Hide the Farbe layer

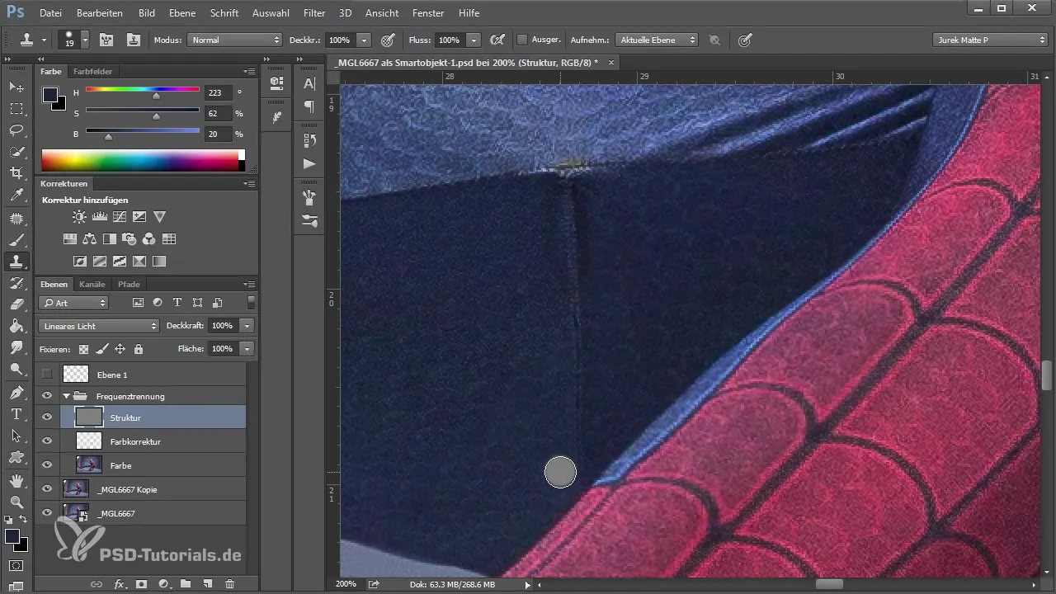click(x=47, y=465)
